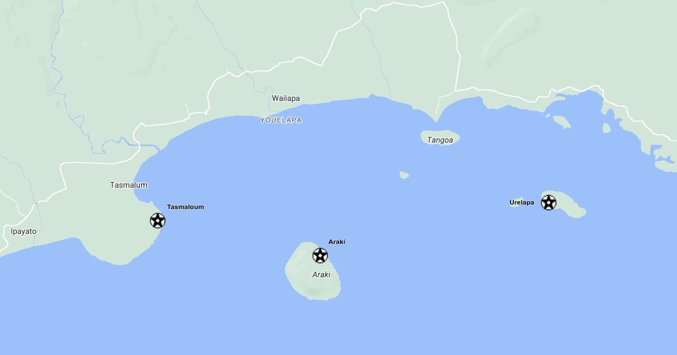The height and width of the screenshot is (355, 677).
Task: Click the Wailapa place name
Action: click(x=286, y=98)
